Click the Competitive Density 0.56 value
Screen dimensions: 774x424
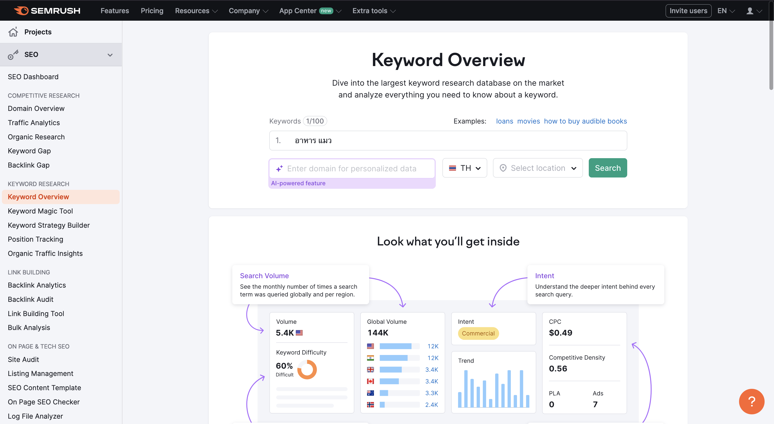pos(558,369)
